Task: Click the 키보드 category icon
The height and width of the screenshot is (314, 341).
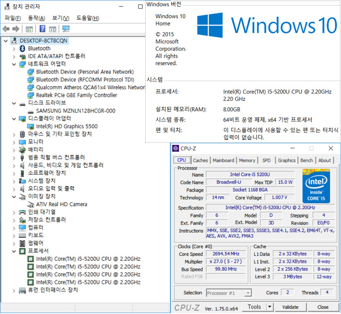Action: pos(22,235)
